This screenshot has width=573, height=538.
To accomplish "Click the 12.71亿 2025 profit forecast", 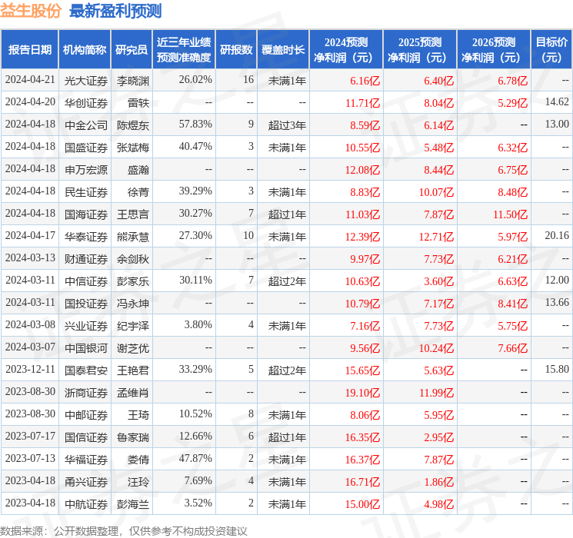I will (x=436, y=237).
